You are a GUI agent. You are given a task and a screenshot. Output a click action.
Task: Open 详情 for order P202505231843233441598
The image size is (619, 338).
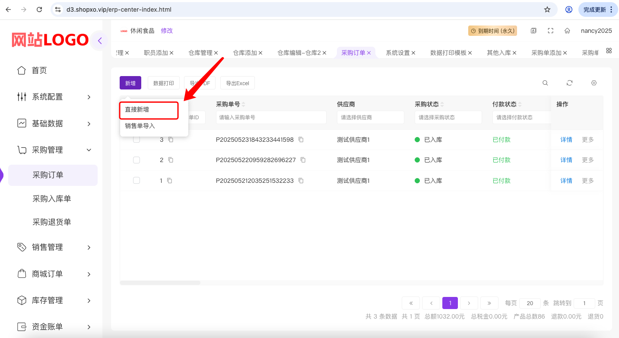click(566, 140)
